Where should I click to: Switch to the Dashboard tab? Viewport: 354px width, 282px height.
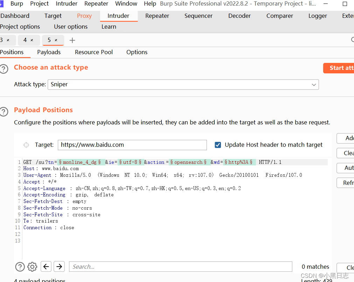pos(15,16)
